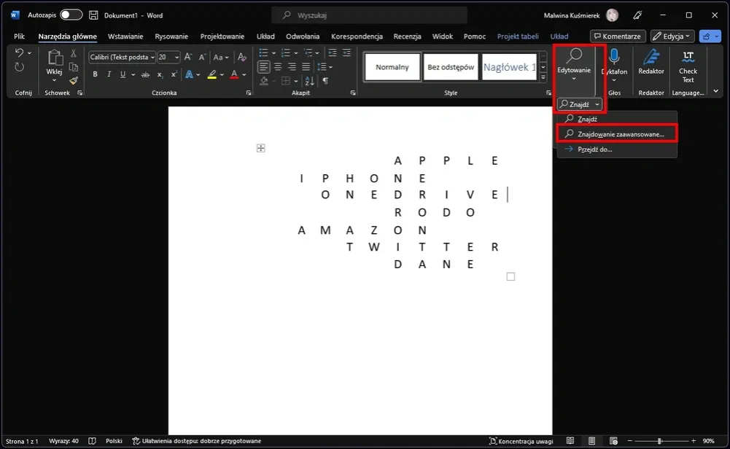Image resolution: width=730 pixels, height=449 pixels.
Task: Toggle underline formatting
Action: (x=123, y=74)
